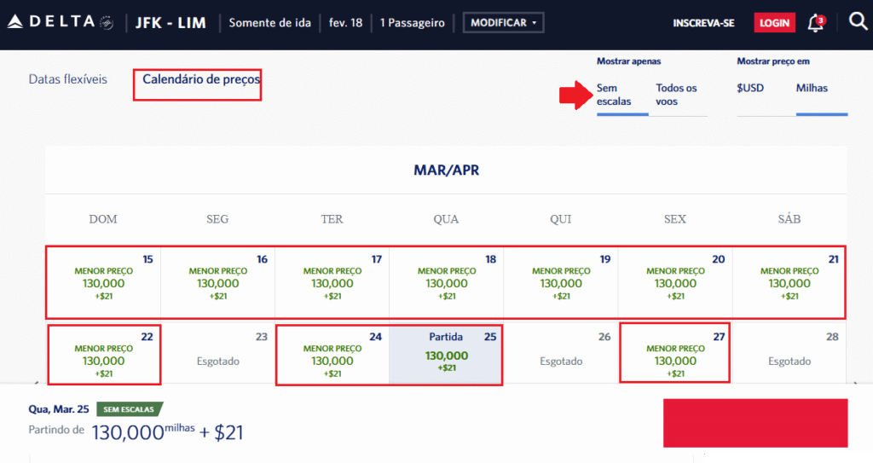Viewport: 873px width, 463px height.
Task: Click the previous-week arrow beside the calendar
Action: click(36, 382)
